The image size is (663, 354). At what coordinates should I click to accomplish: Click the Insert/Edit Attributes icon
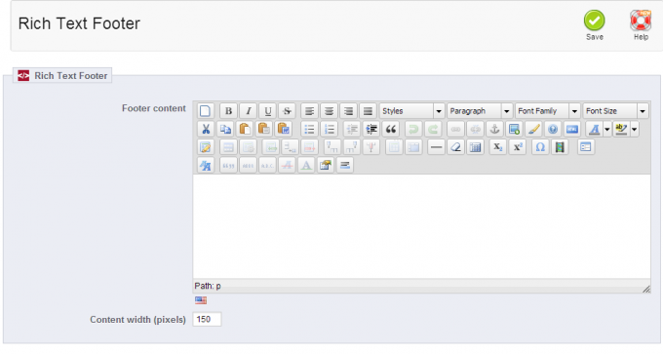coord(326,165)
